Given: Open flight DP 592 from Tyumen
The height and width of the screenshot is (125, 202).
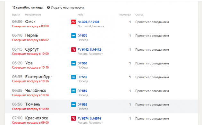Looking at the screenshot, I should (82, 105).
